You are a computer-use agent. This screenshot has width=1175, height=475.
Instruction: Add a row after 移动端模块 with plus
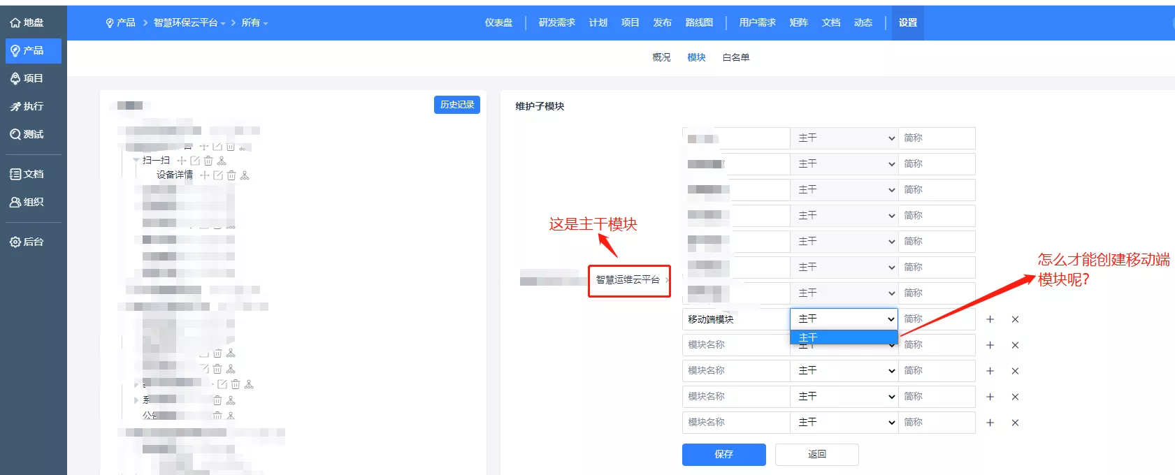click(x=990, y=319)
